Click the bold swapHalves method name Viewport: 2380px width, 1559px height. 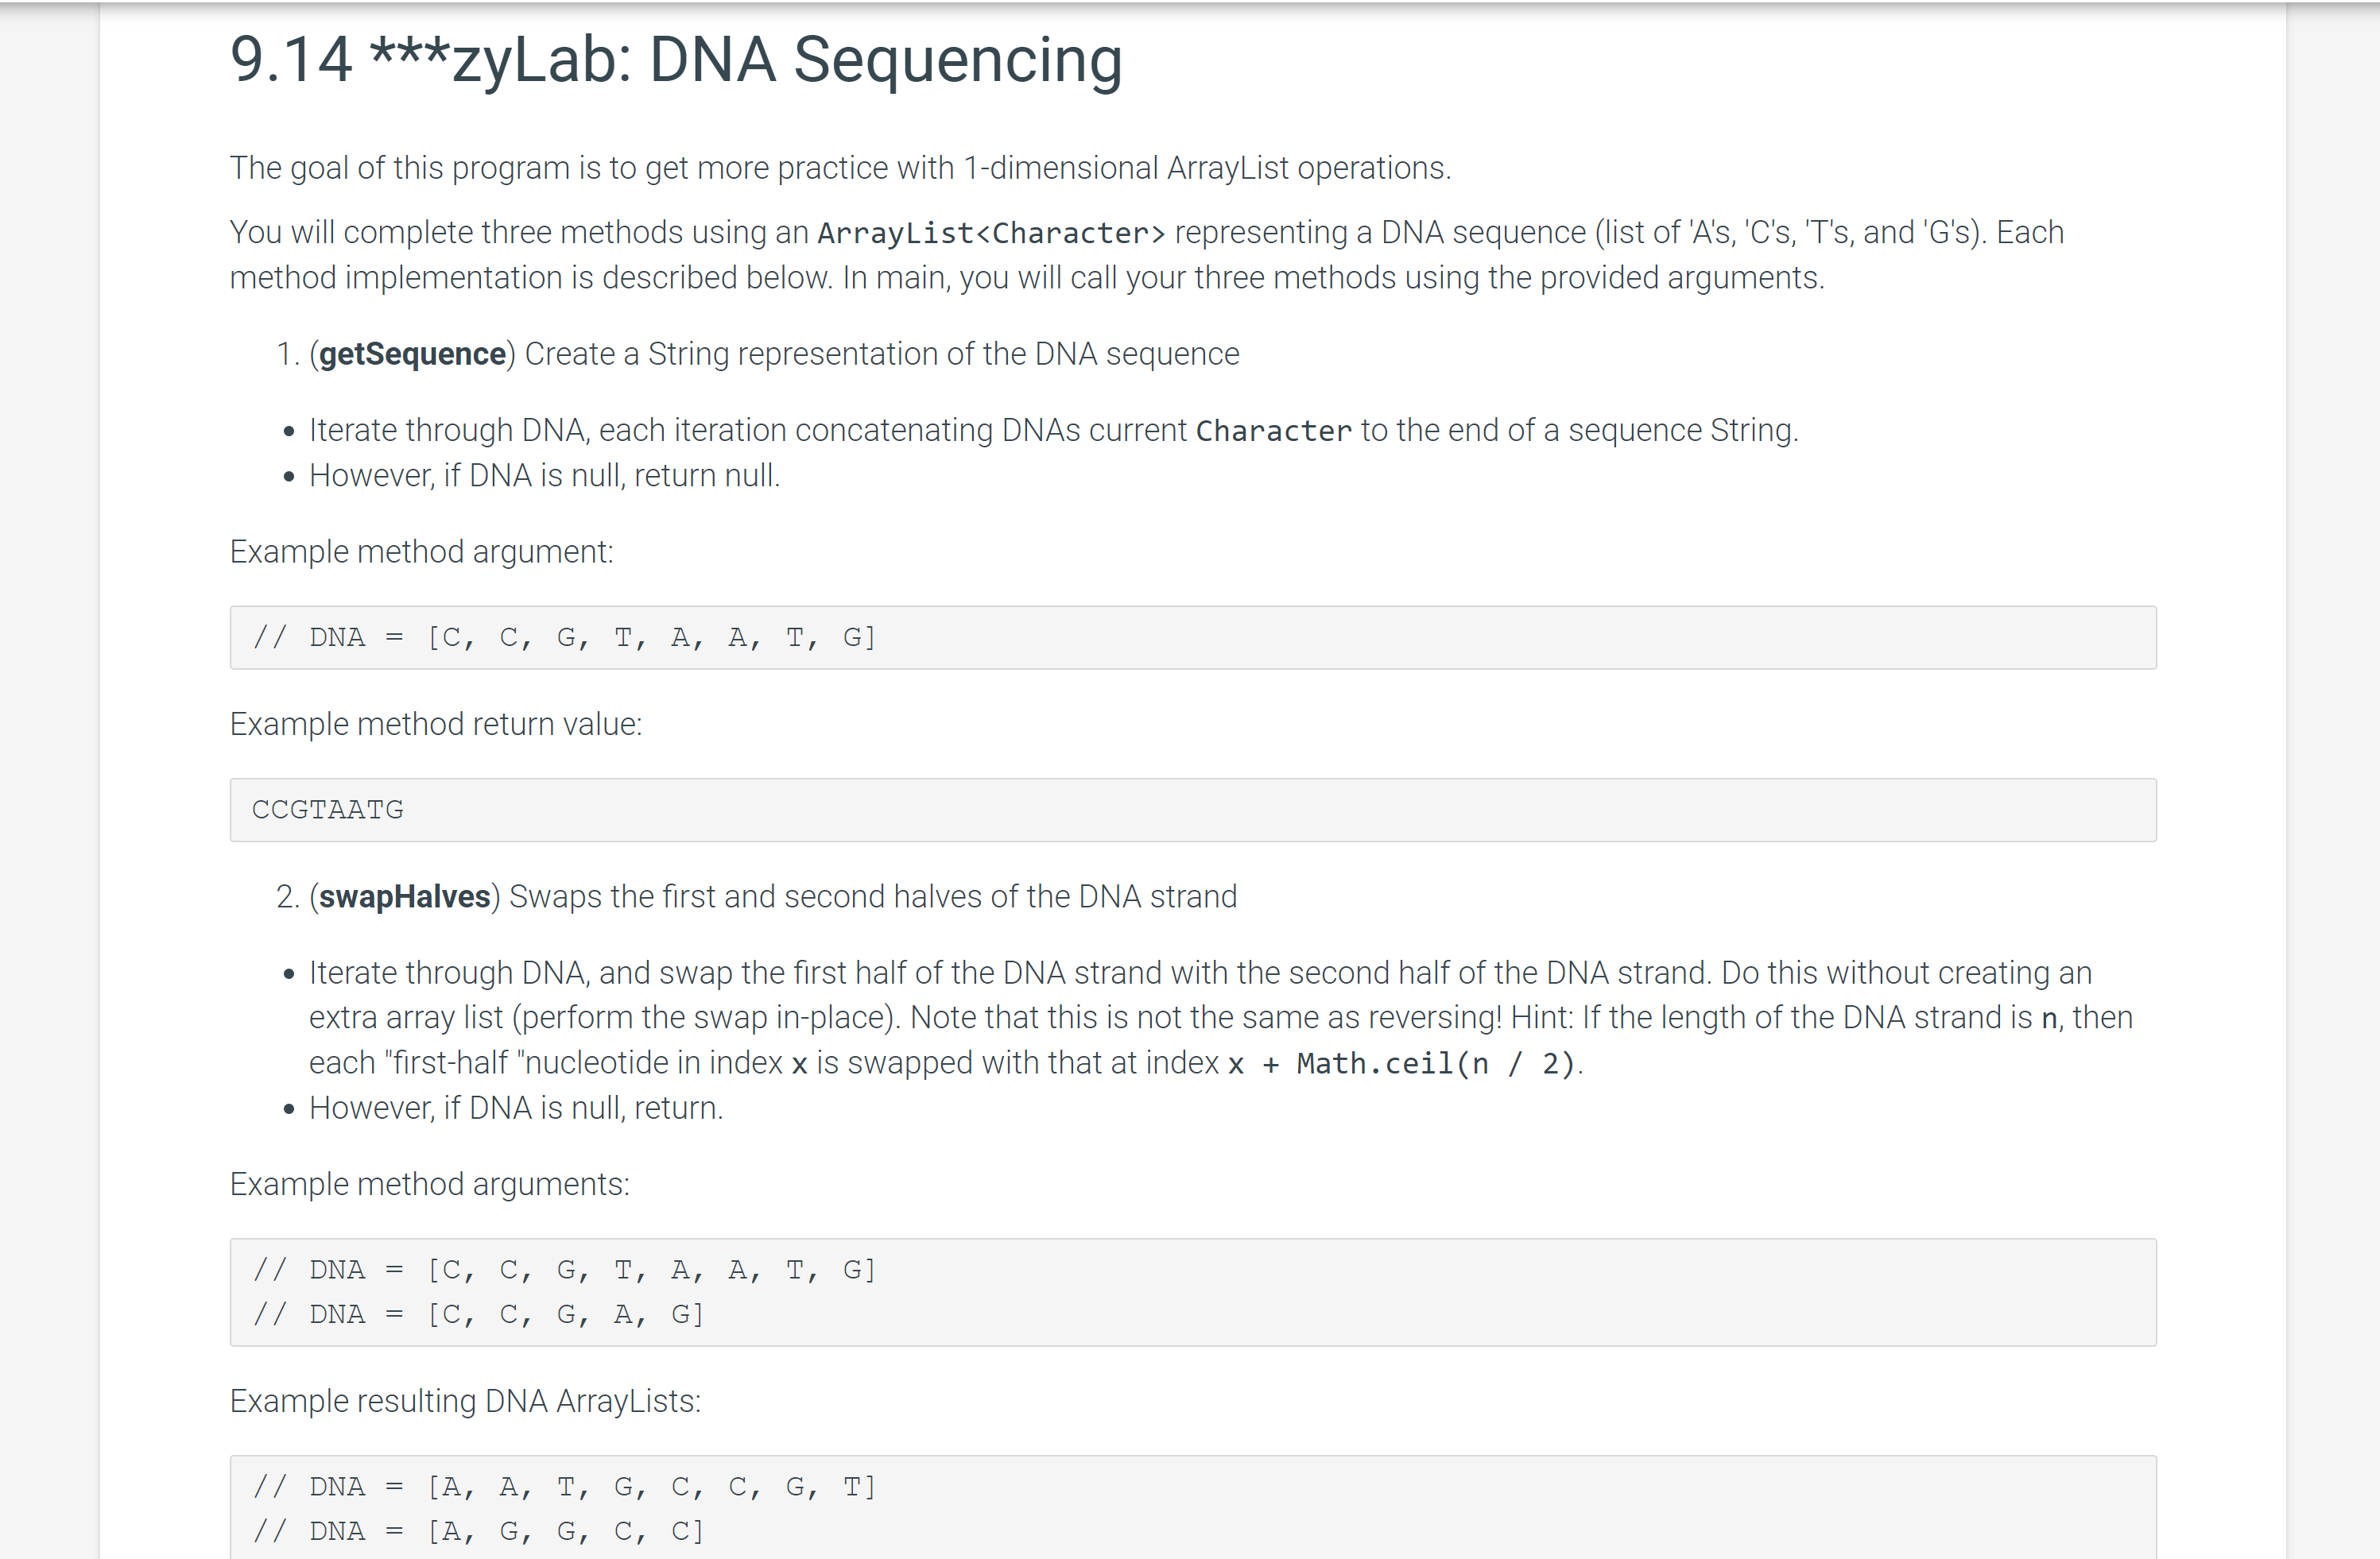[x=404, y=896]
